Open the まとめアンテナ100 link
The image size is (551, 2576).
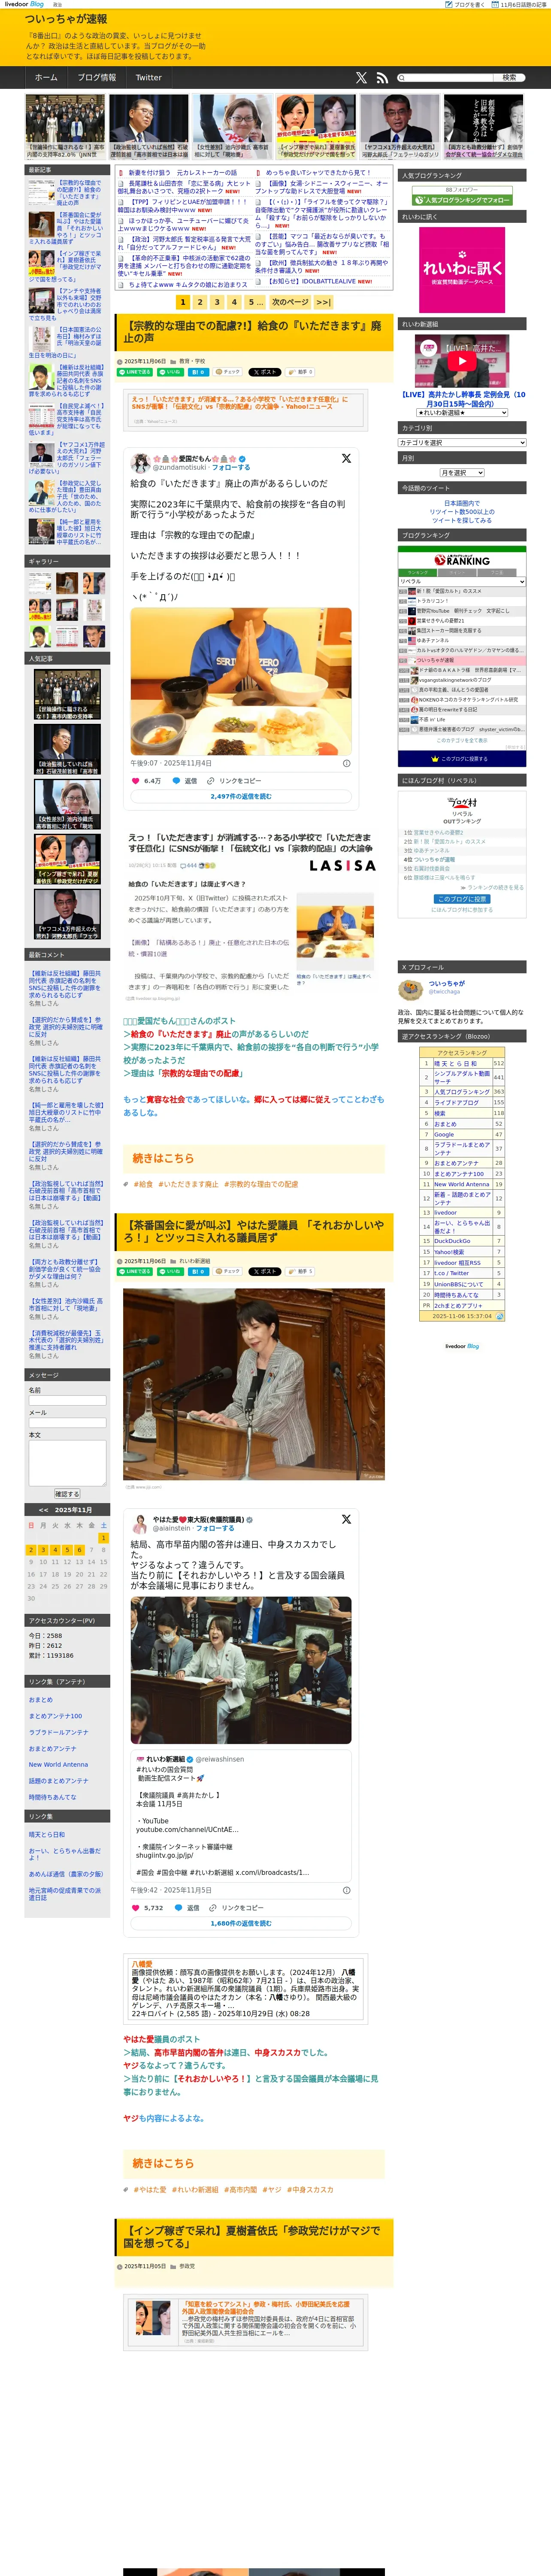(x=56, y=1716)
